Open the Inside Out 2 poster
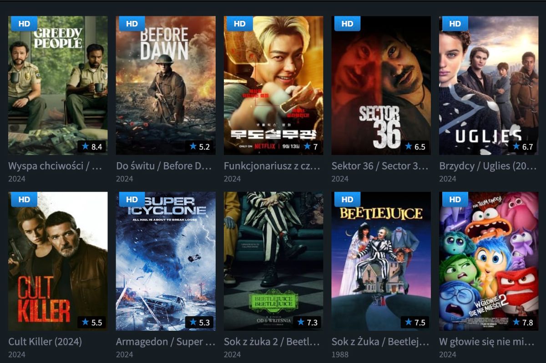 tap(489, 261)
